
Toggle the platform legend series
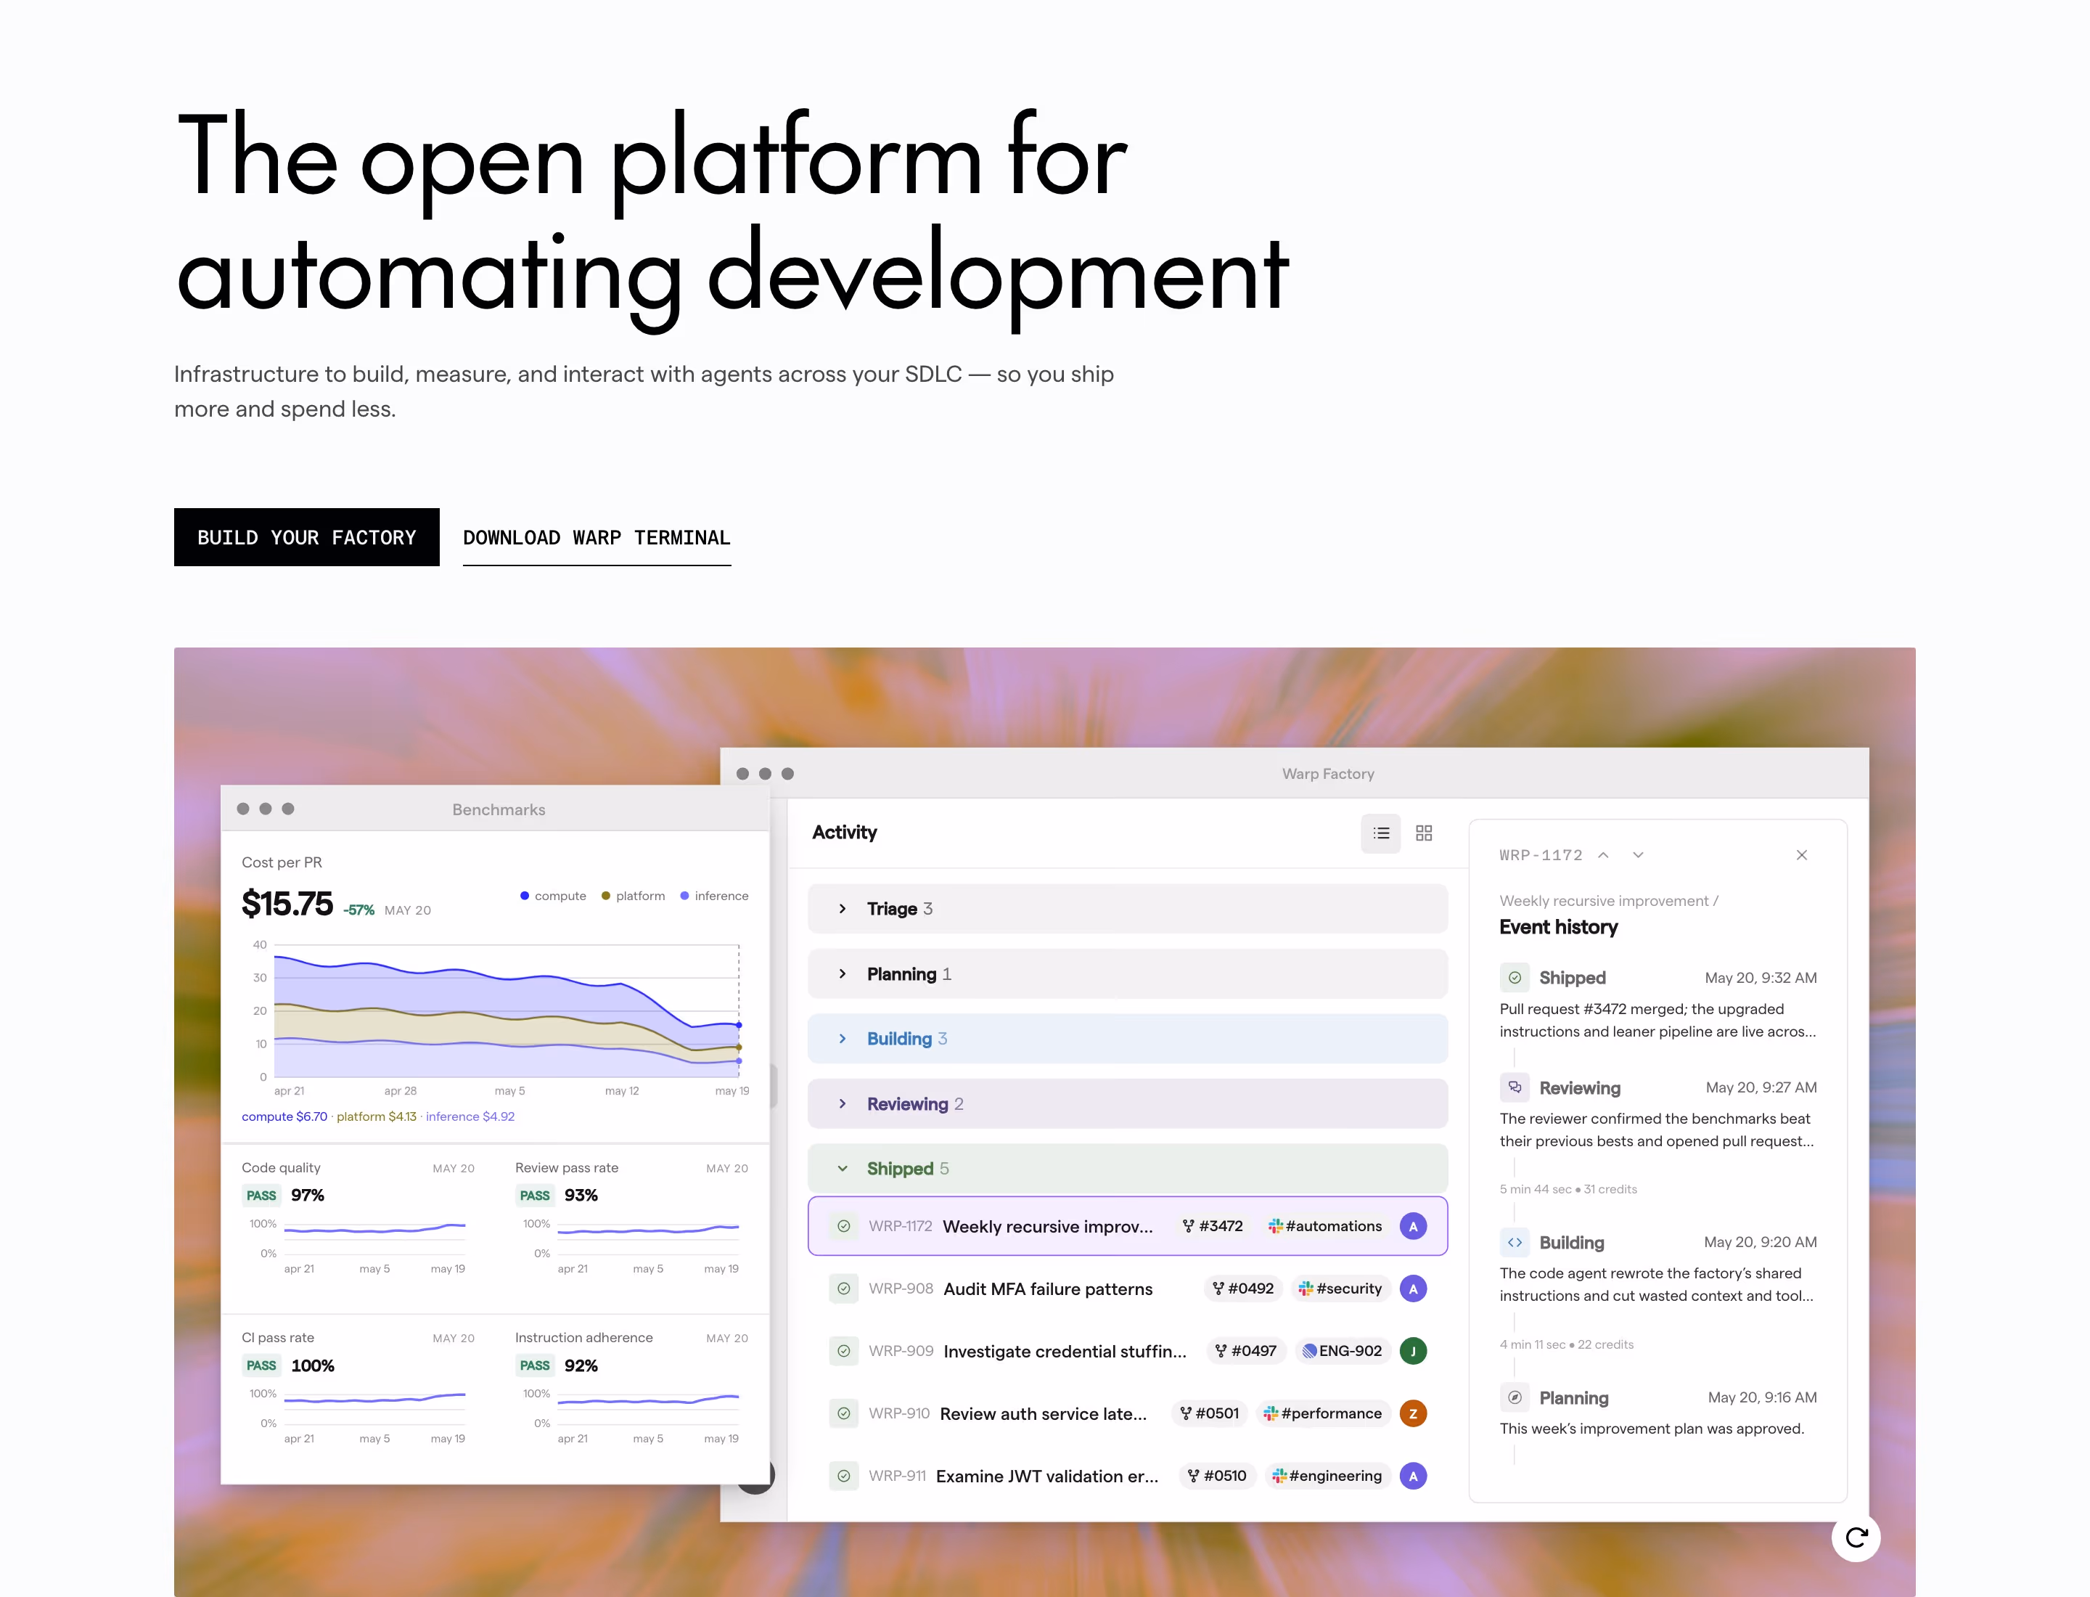click(x=632, y=896)
